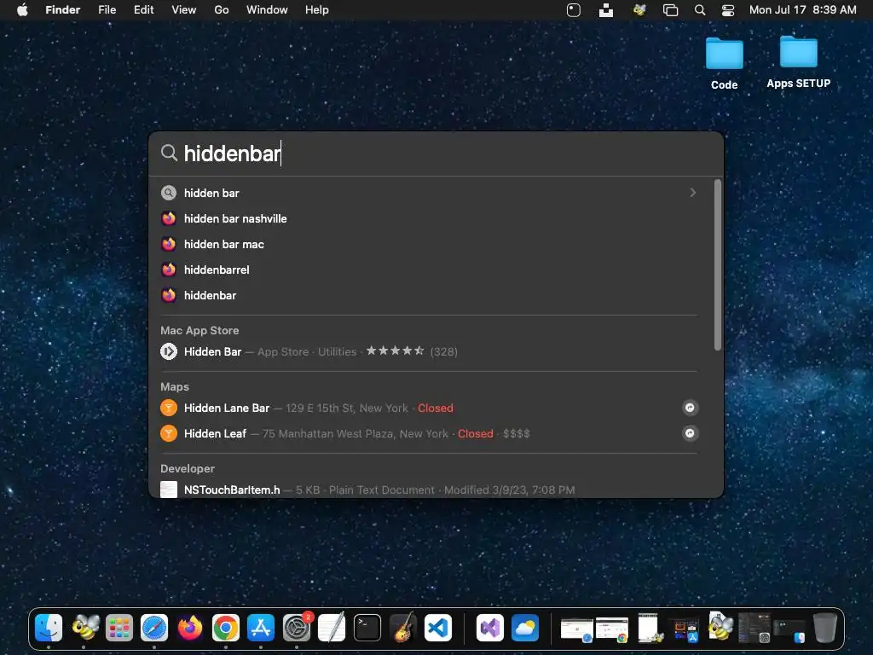Select the 'hiddenbarrel' suggestion

coord(429,270)
